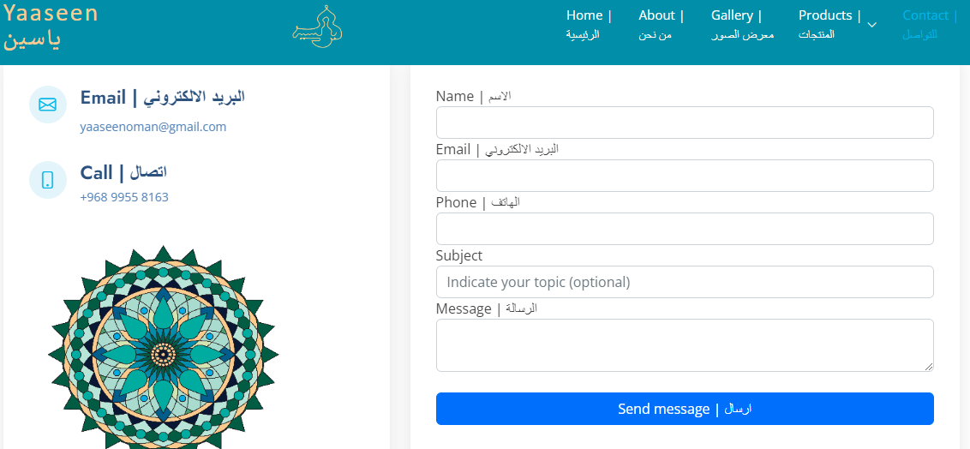Grab the Message textarea resize handle
This screenshot has height=449, width=970.
tap(929, 367)
